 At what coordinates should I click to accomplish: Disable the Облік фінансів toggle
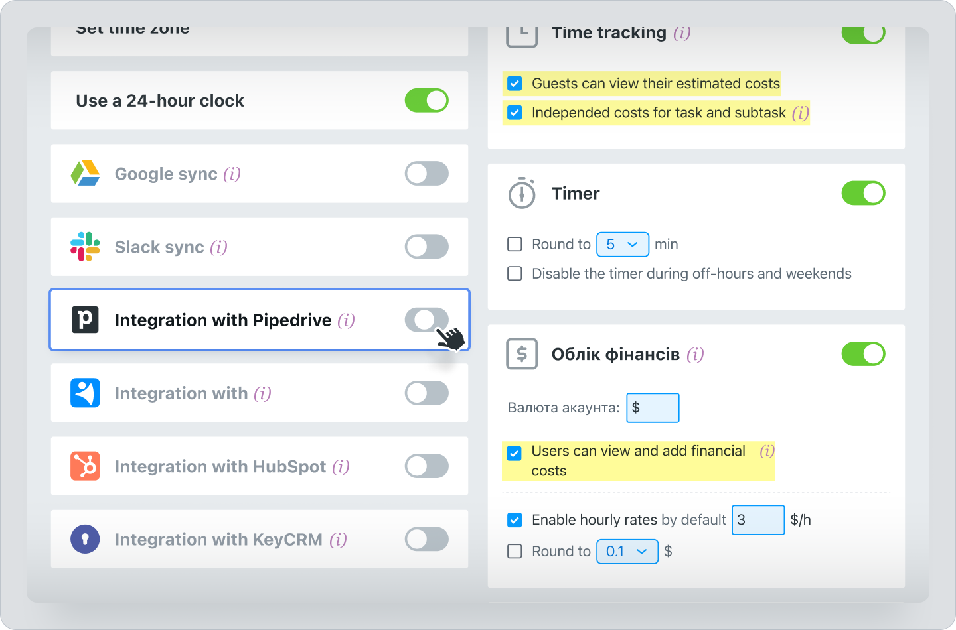coord(863,353)
